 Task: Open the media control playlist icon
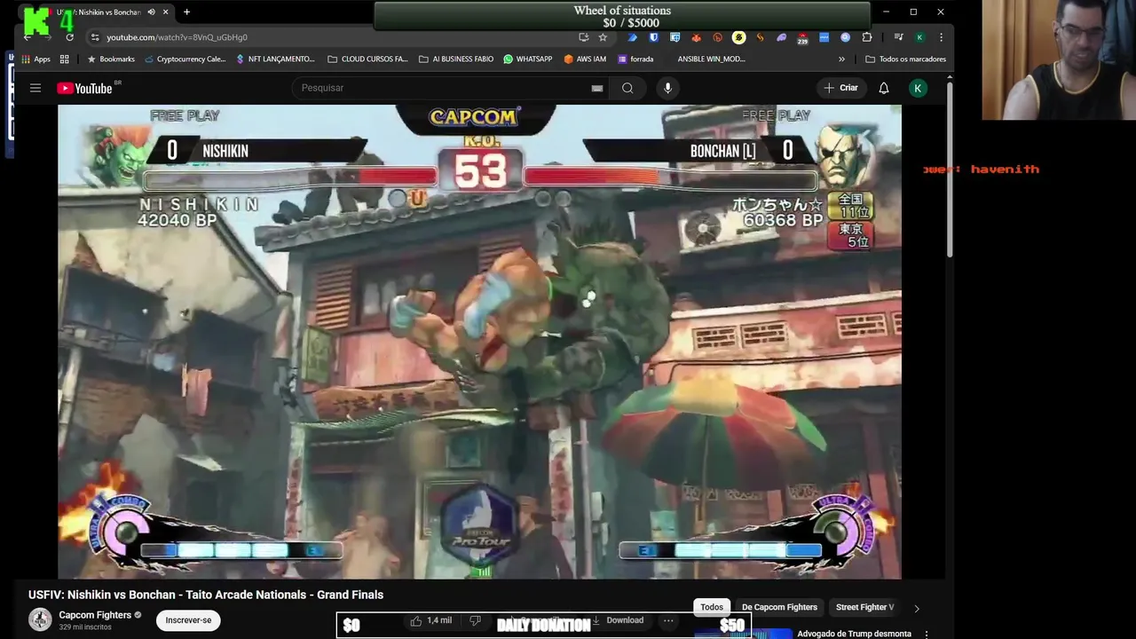click(x=898, y=37)
